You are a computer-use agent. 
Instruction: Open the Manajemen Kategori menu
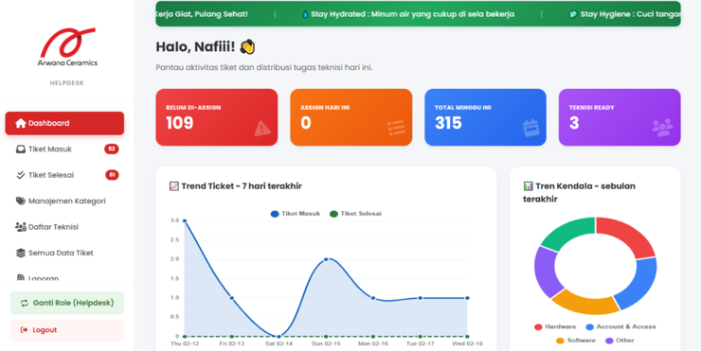(x=64, y=201)
